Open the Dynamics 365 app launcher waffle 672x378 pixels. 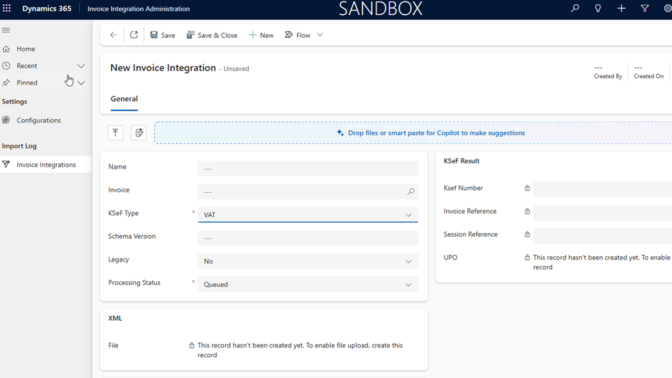[7, 8]
